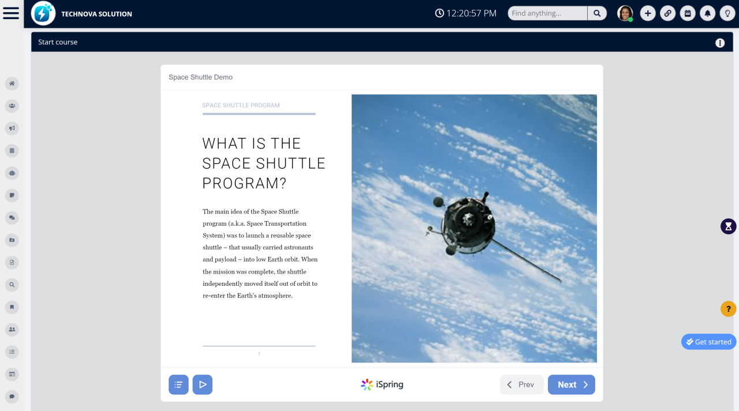Open the calendar icon in the top bar
Screen dimensions: 739x411
point(688,13)
